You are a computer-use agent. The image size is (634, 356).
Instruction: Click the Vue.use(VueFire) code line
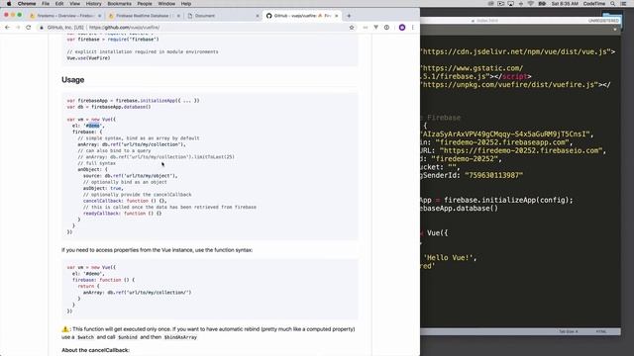(88, 58)
